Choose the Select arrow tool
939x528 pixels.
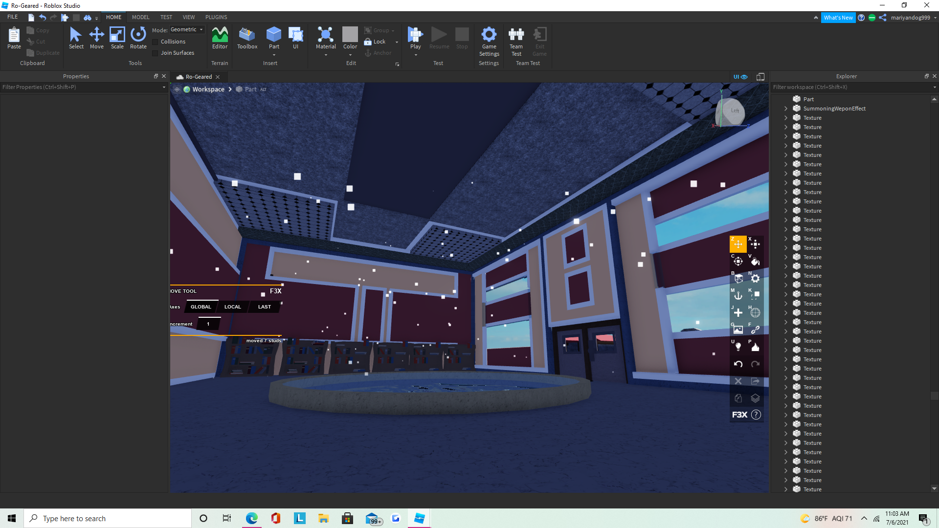click(x=76, y=38)
